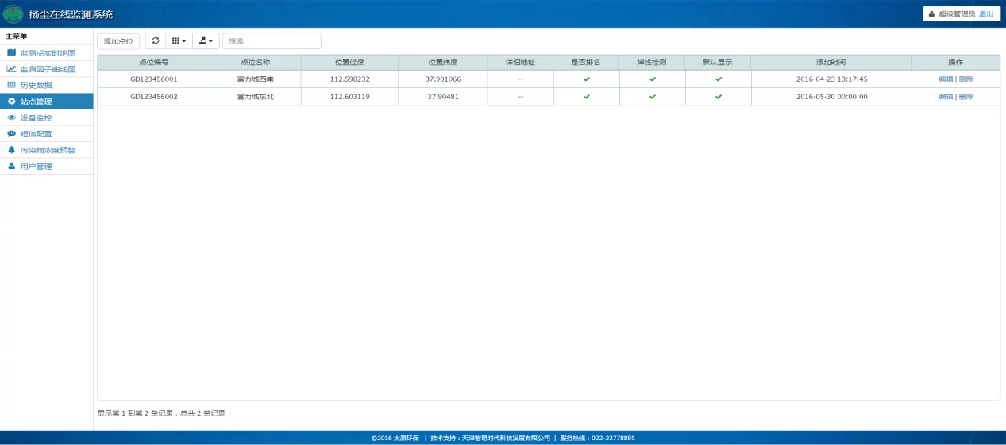The width and height of the screenshot is (1006, 445).
Task: Click 编辑 link for 富力城西南 row
Action: (x=945, y=79)
